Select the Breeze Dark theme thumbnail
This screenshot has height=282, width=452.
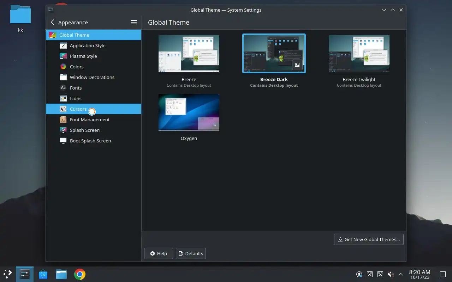click(x=274, y=54)
